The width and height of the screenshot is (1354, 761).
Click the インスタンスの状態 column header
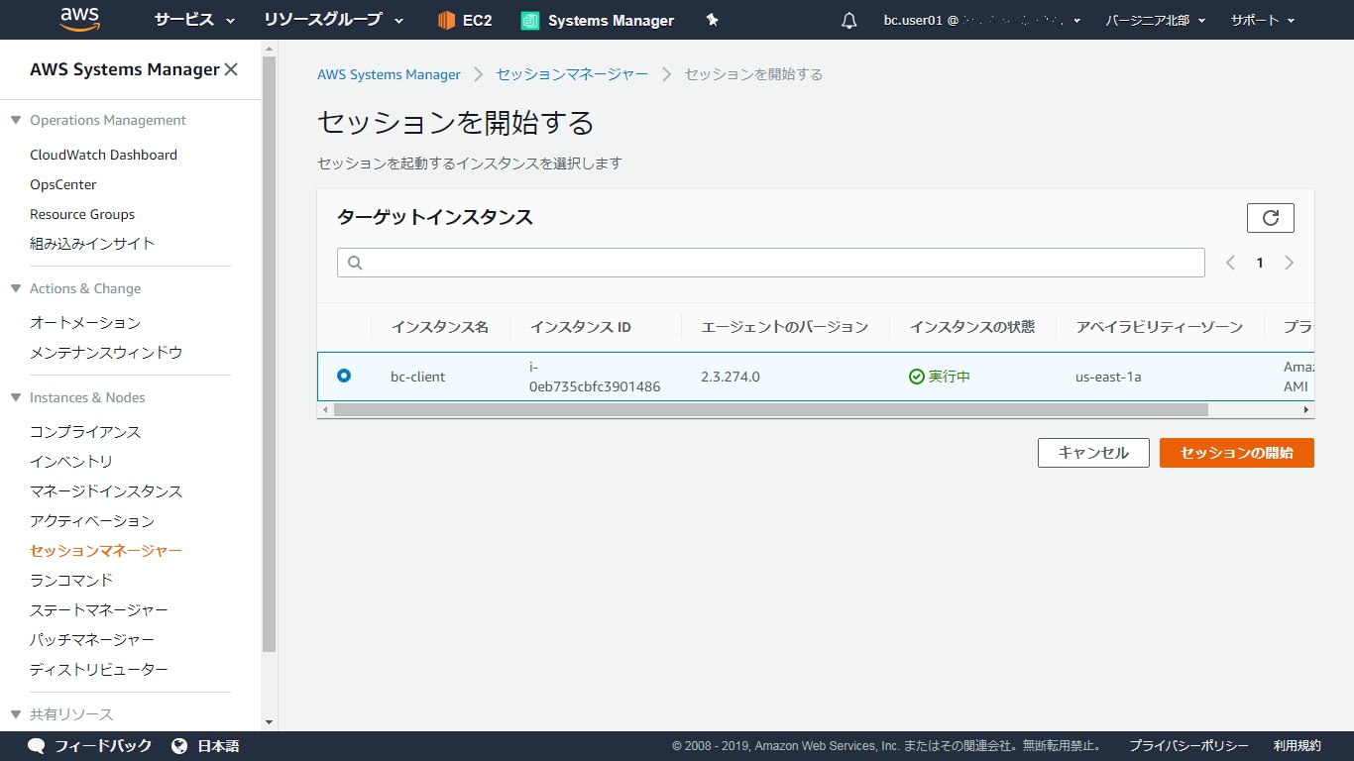(972, 327)
